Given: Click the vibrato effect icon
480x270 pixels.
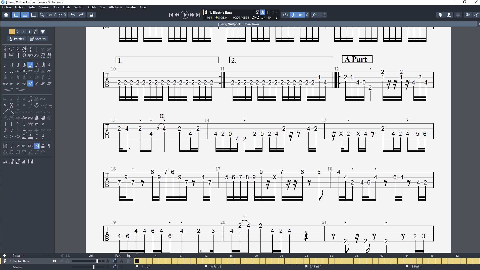Looking at the screenshot, I should point(43,105).
